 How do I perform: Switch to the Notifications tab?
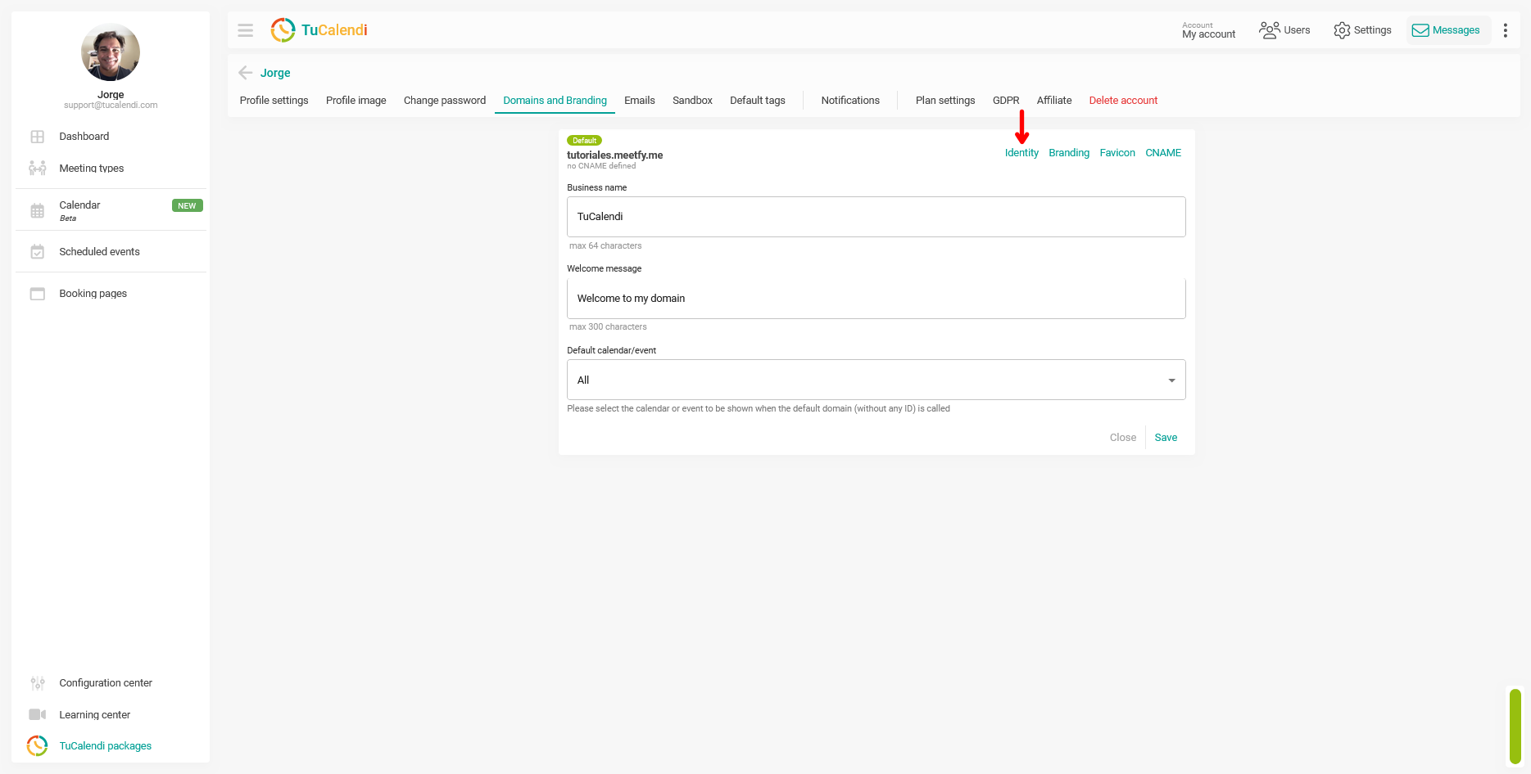pyautogui.click(x=850, y=101)
